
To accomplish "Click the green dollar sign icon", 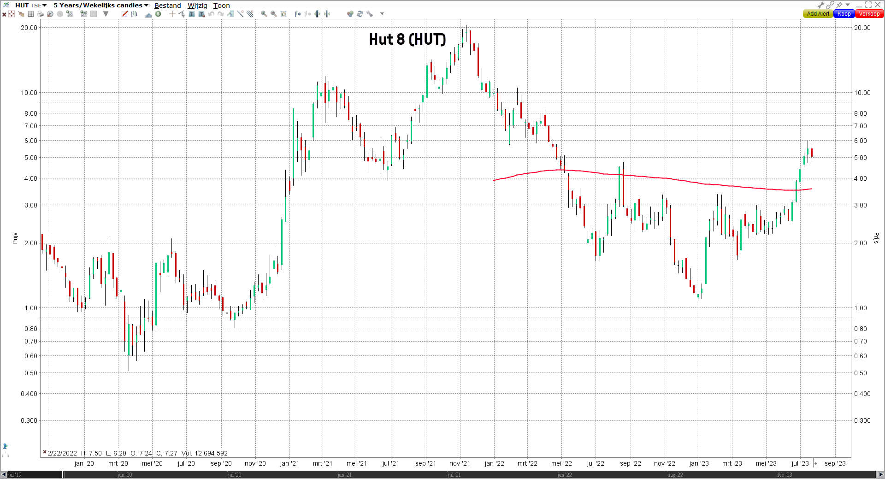I will click(x=158, y=14).
